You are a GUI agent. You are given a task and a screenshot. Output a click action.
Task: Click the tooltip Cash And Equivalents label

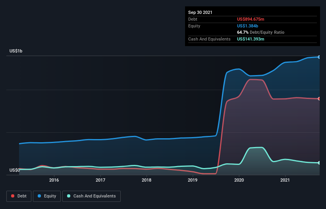point(209,39)
